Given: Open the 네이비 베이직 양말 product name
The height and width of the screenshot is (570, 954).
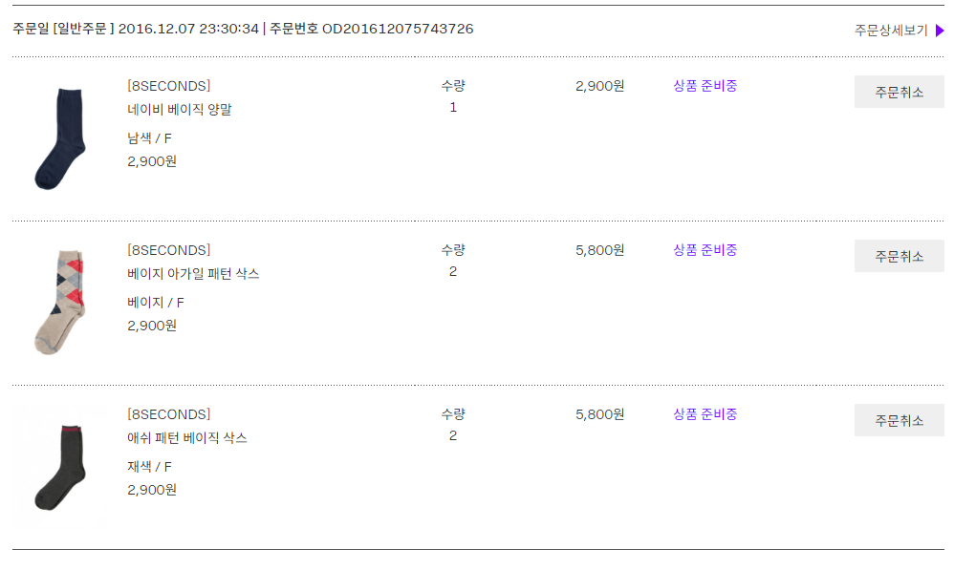Looking at the screenshot, I should pyautogui.click(x=179, y=110).
